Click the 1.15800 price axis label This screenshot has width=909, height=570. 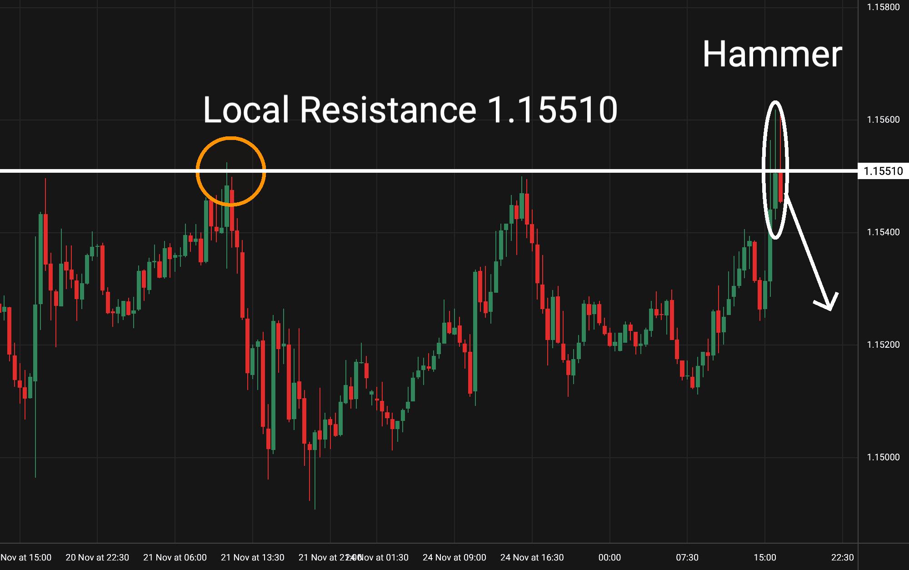[x=883, y=7]
